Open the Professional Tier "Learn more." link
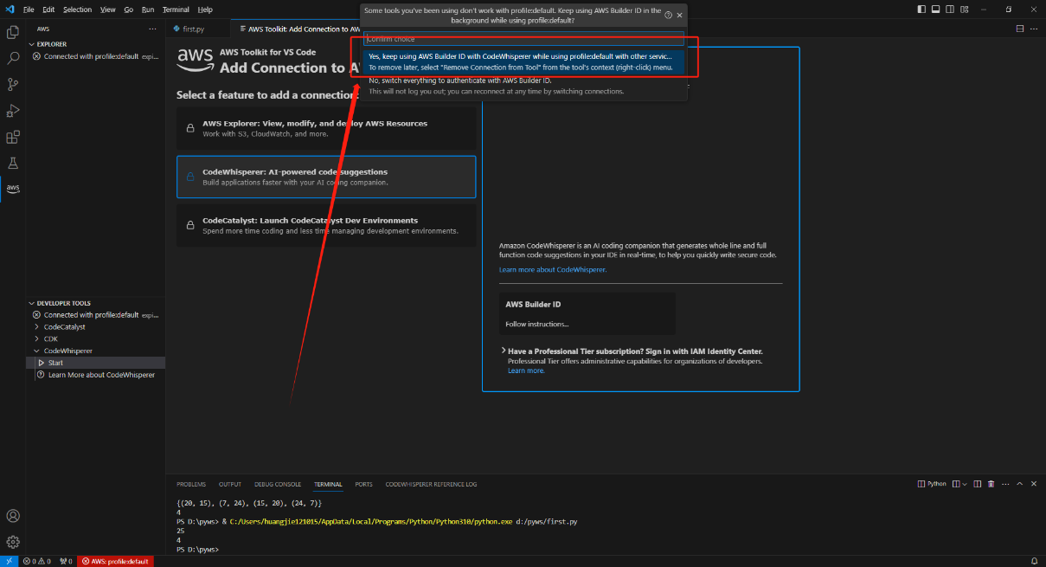The width and height of the screenshot is (1046, 567). point(526,370)
